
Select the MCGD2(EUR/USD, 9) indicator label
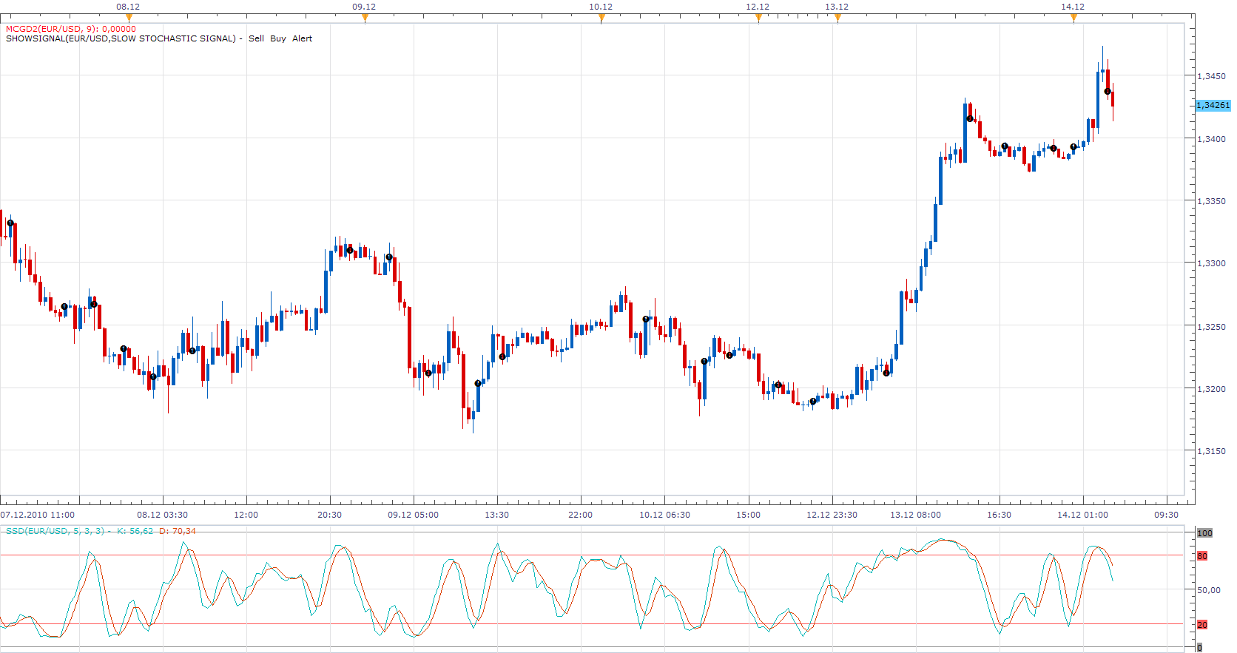[71, 29]
